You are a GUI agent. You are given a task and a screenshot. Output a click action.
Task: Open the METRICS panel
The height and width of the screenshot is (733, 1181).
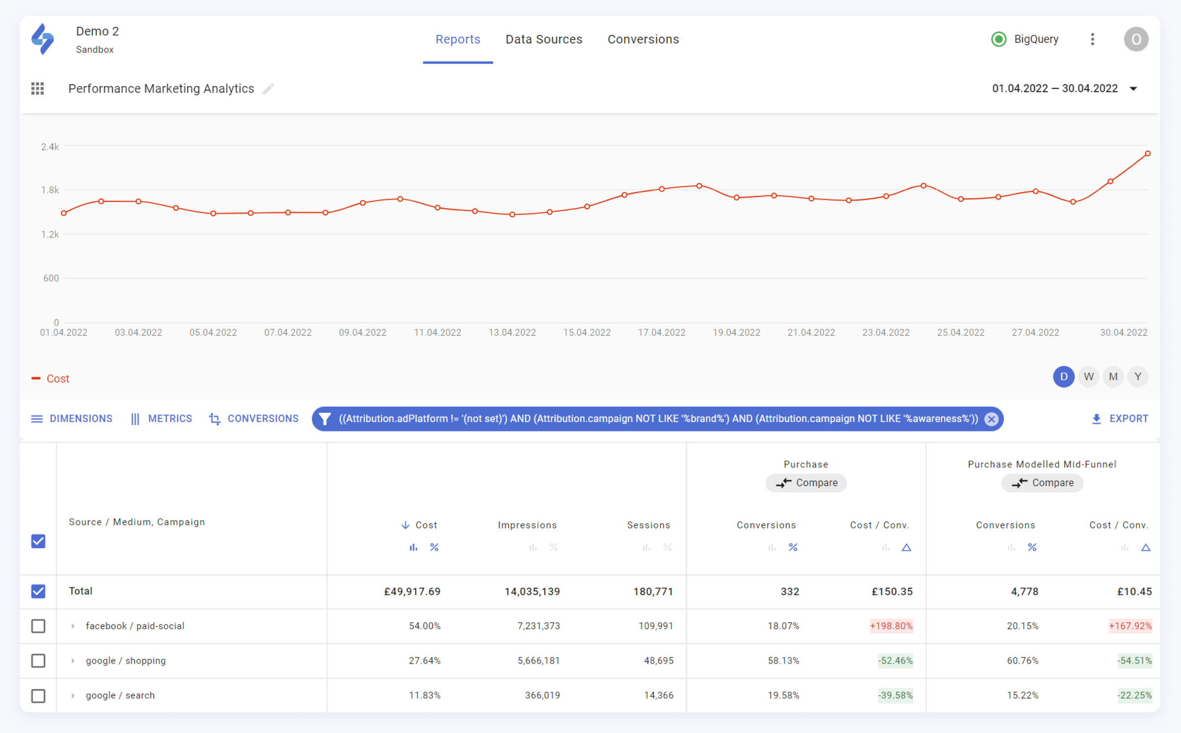[161, 419]
